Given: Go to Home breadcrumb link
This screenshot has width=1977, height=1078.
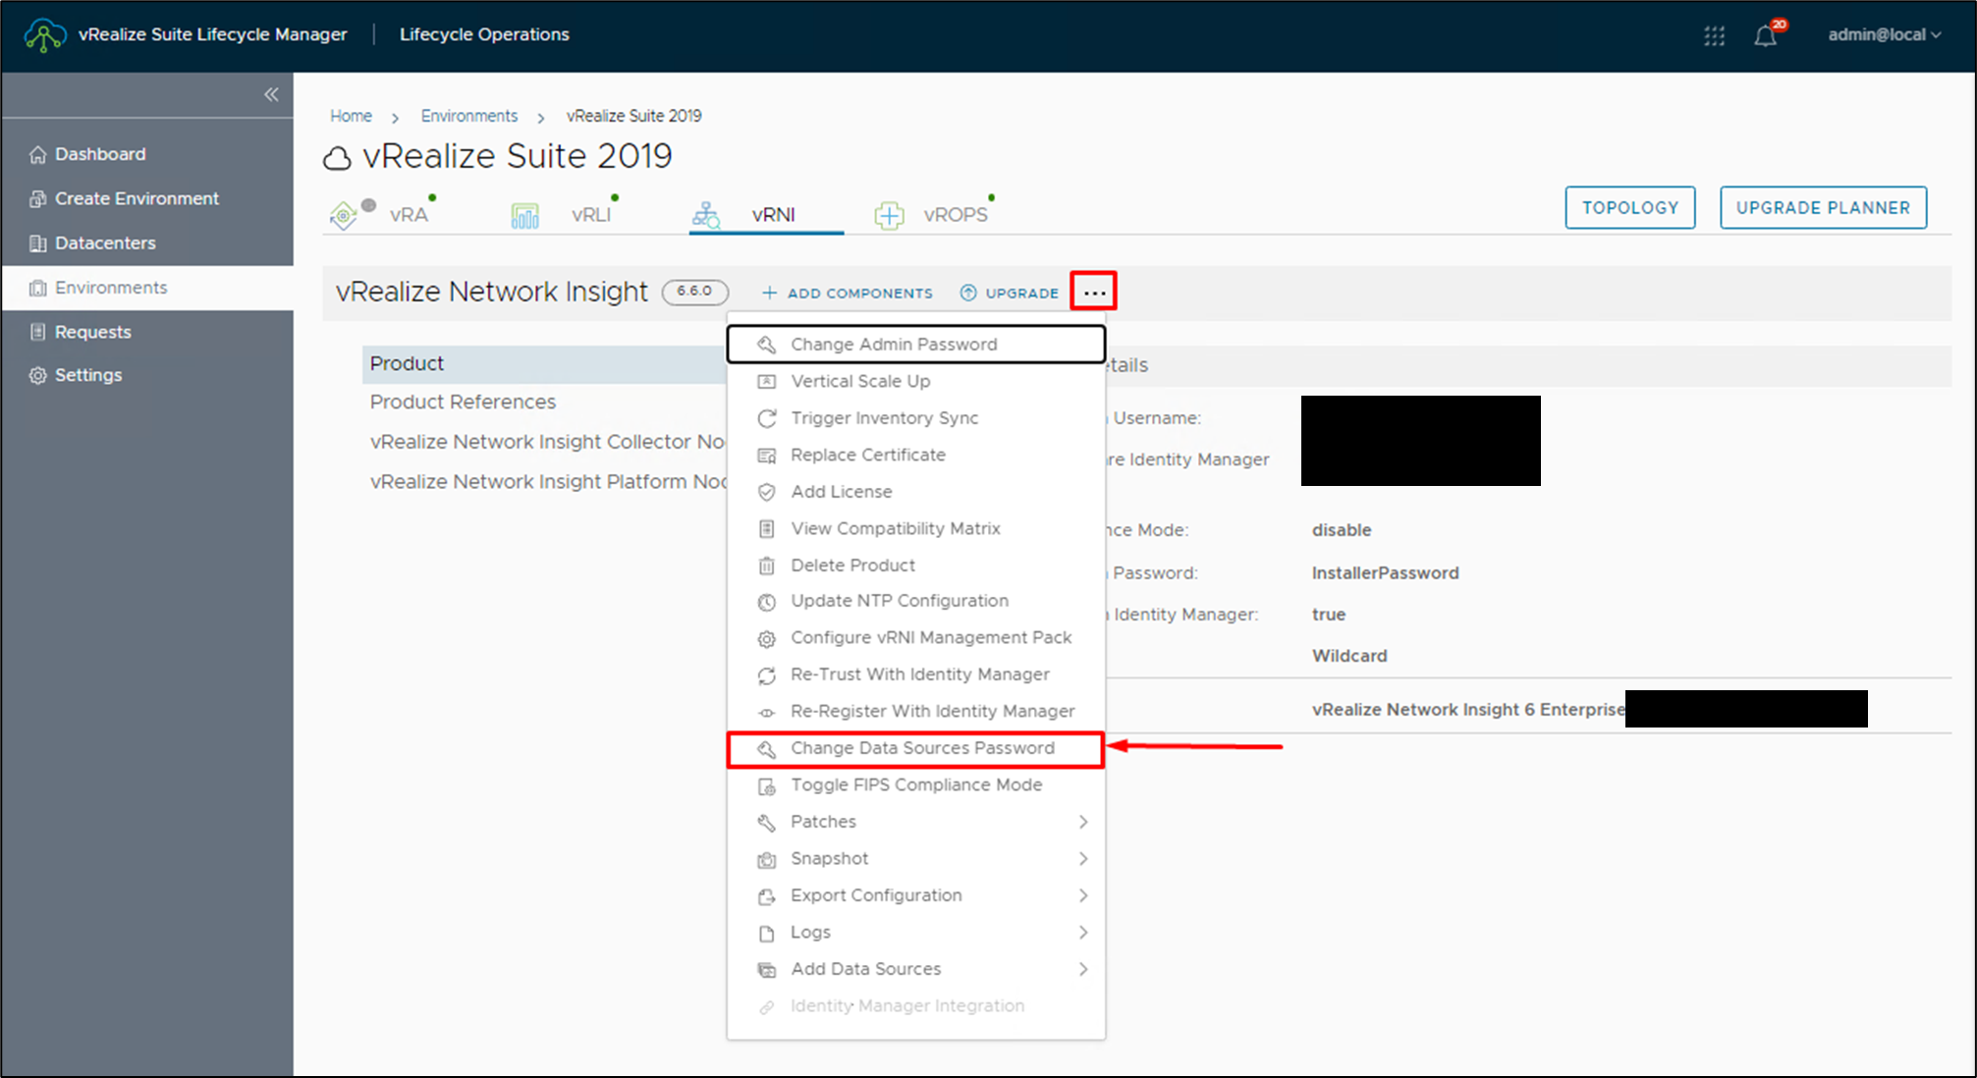Looking at the screenshot, I should pyautogui.click(x=351, y=116).
